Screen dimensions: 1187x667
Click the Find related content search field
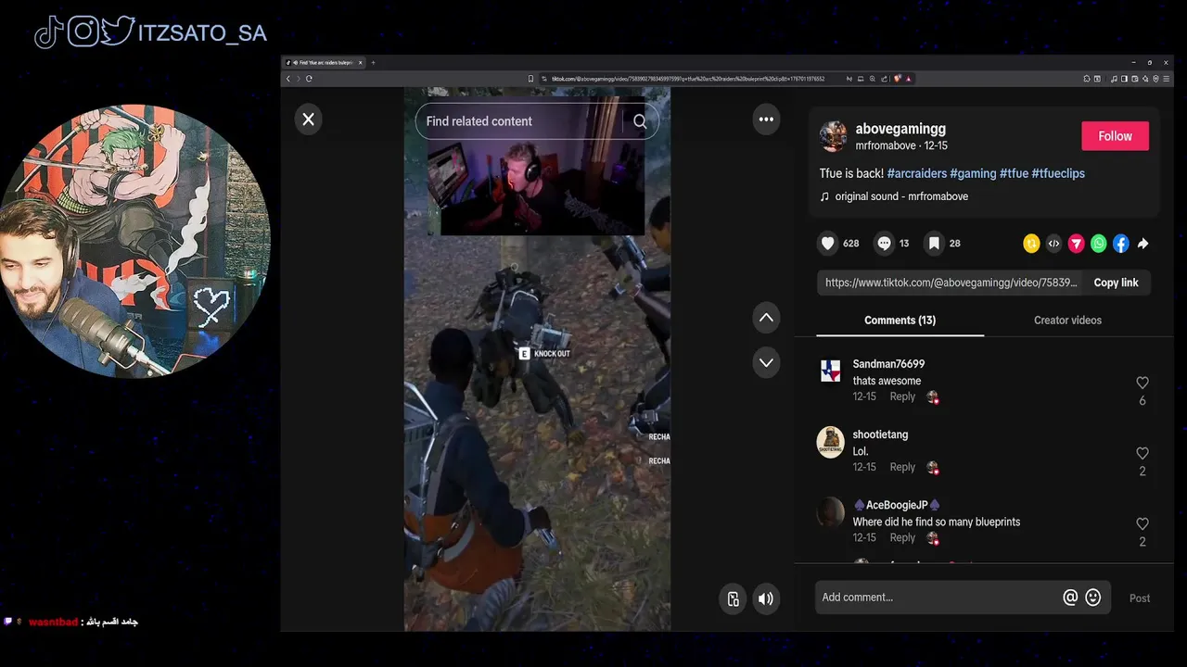tap(537, 121)
